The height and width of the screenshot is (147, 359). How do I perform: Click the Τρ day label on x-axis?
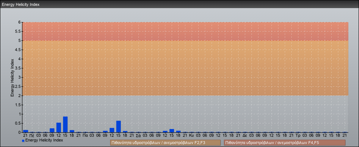[298, 136]
